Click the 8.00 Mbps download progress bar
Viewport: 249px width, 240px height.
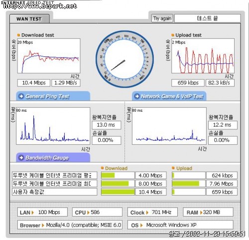118,184
